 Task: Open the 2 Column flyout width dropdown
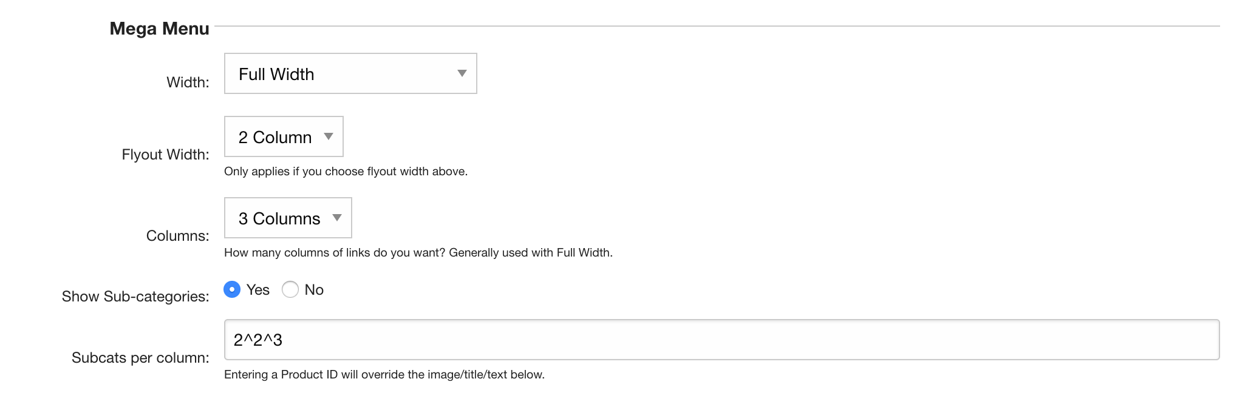[x=284, y=136]
